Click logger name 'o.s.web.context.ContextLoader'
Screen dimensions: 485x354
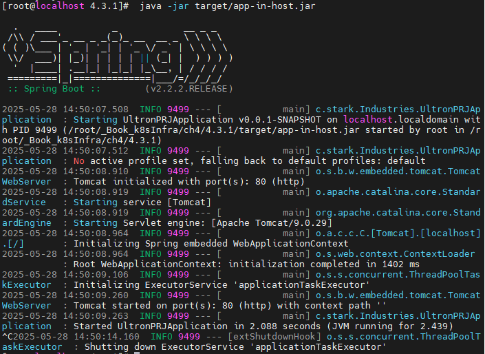coord(396,254)
